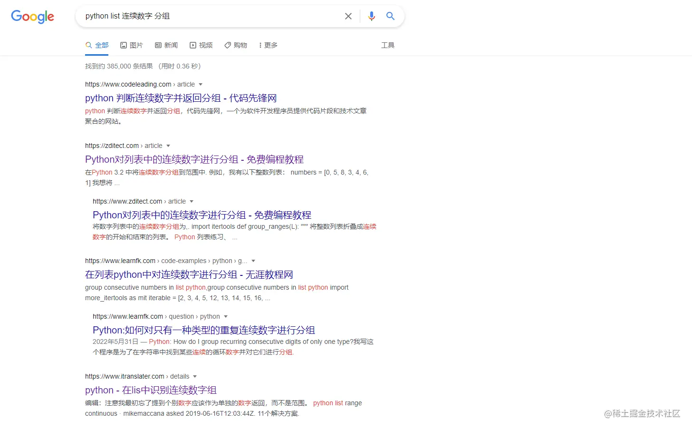Open first Python对列表中的连续数字进行分组 result from zditect.com

[194, 159]
